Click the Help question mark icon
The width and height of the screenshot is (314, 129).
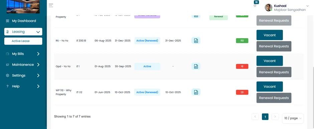click(7, 86)
